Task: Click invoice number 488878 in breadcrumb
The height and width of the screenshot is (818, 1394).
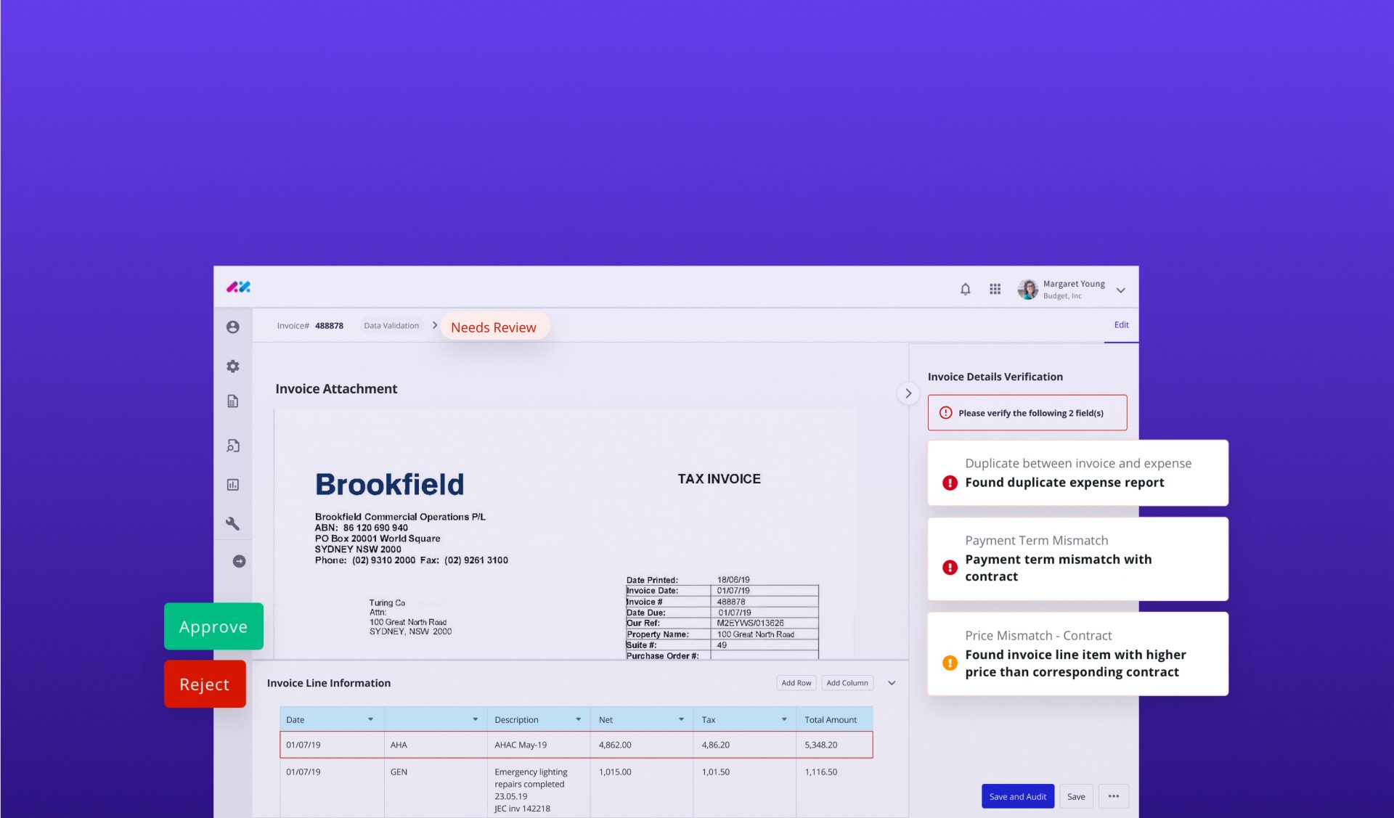Action: tap(329, 326)
